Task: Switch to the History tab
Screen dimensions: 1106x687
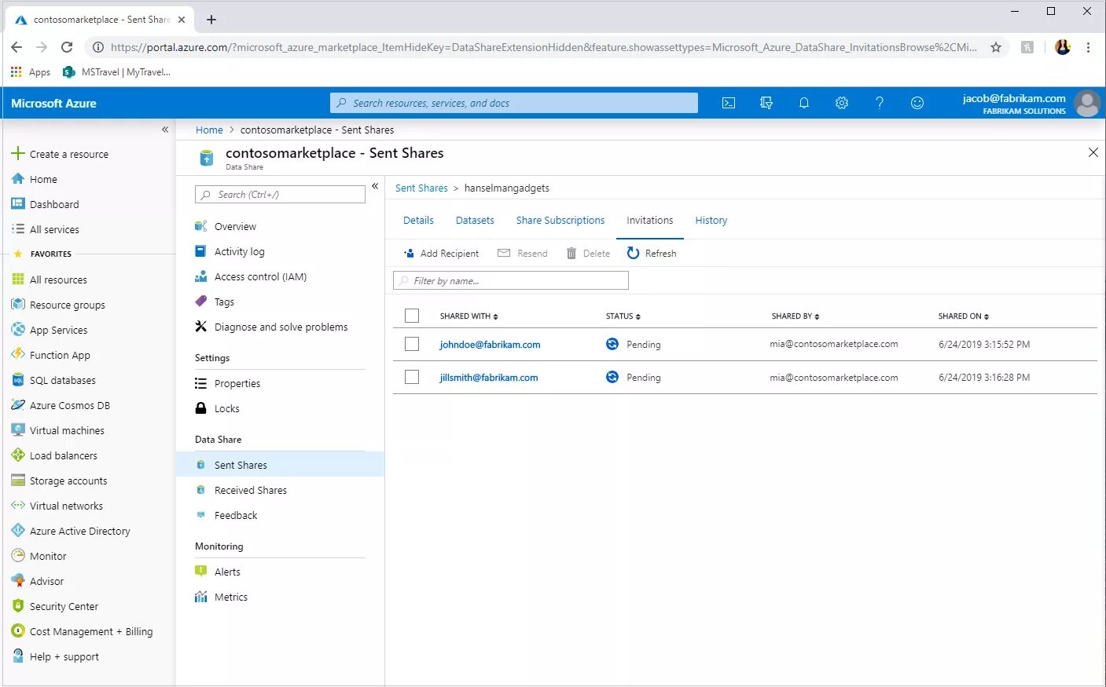Action: (711, 220)
